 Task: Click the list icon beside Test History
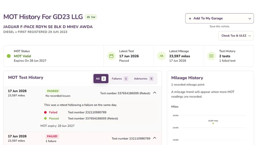(x=211, y=56)
